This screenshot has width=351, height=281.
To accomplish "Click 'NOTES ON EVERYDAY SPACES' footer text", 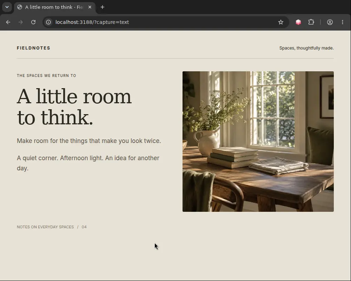I will point(45,227).
